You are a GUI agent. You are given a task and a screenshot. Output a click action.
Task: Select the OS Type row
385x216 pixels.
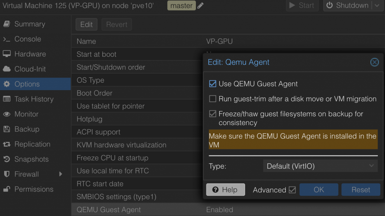pyautogui.click(x=138, y=80)
